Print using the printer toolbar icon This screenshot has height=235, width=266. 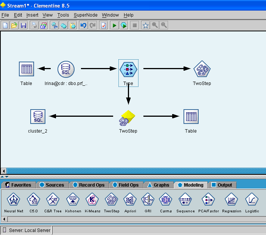(x=34, y=25)
